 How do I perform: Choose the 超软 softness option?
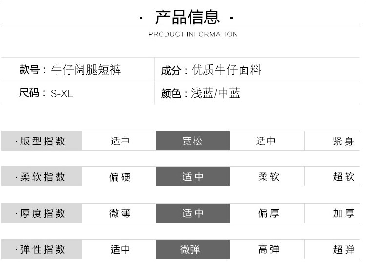click(x=344, y=177)
